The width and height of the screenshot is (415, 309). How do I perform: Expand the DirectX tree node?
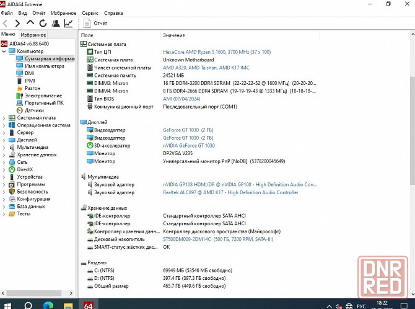pos(4,170)
